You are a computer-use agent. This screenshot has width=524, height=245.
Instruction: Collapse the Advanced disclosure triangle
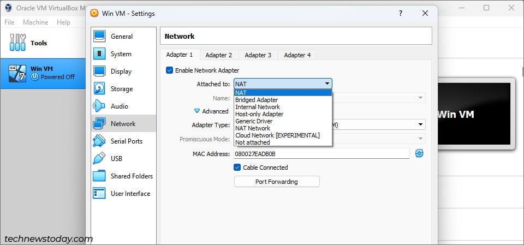click(197, 111)
